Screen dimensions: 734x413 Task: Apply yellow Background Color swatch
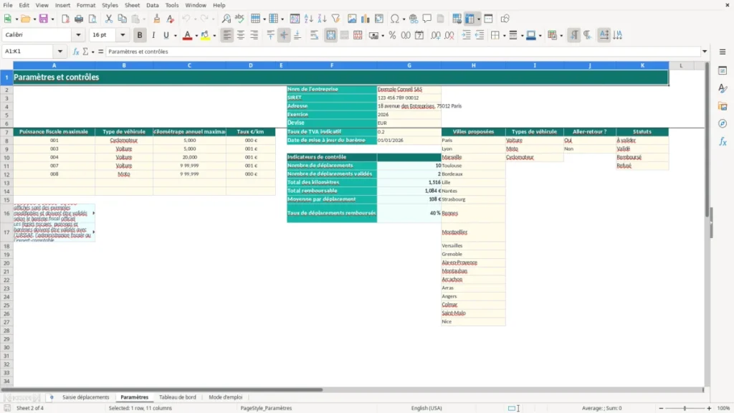pyautogui.click(x=205, y=35)
